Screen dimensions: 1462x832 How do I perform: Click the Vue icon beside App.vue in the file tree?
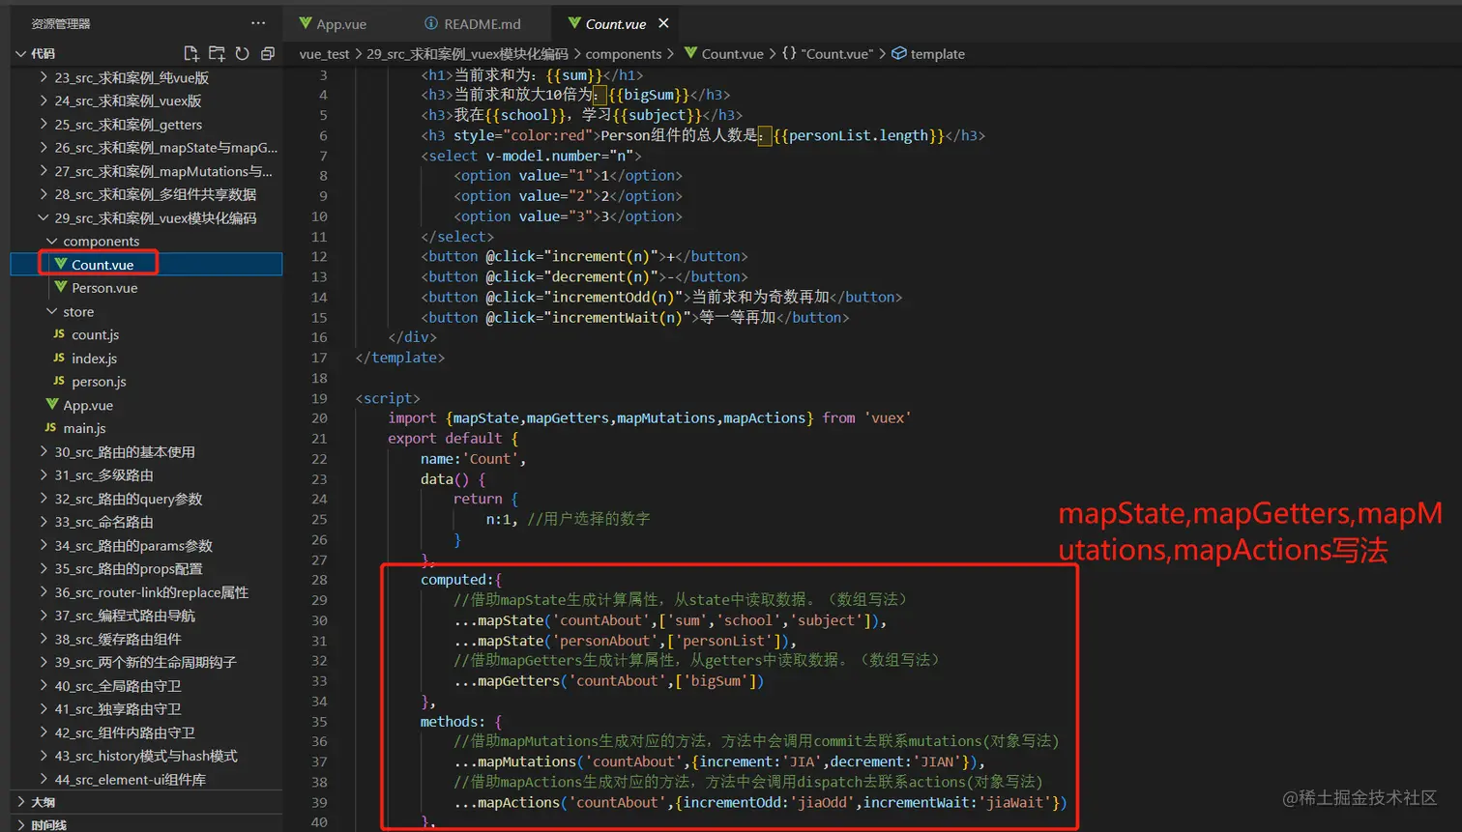[x=52, y=404]
